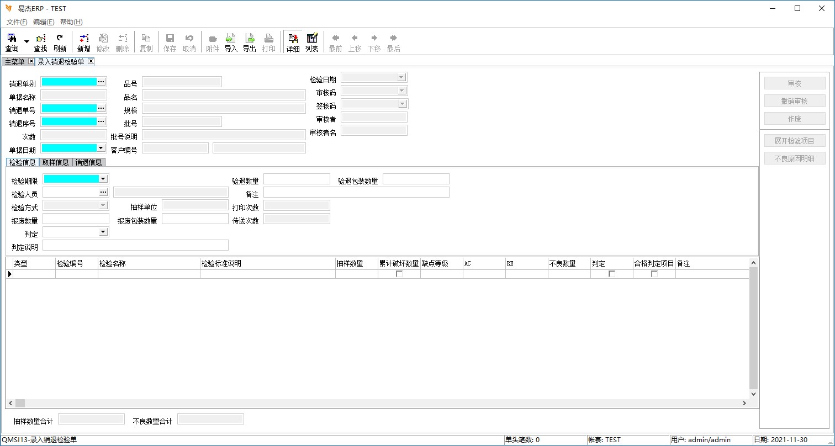The width and height of the screenshot is (835, 446).
Task: Open the 判定 combo box dropdown
Action: [x=103, y=232]
